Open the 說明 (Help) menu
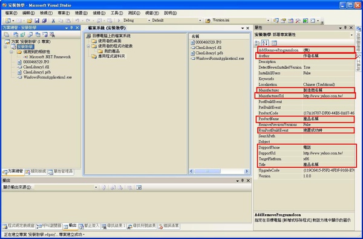Viewport: 363px width, 239px height. (x=171, y=13)
